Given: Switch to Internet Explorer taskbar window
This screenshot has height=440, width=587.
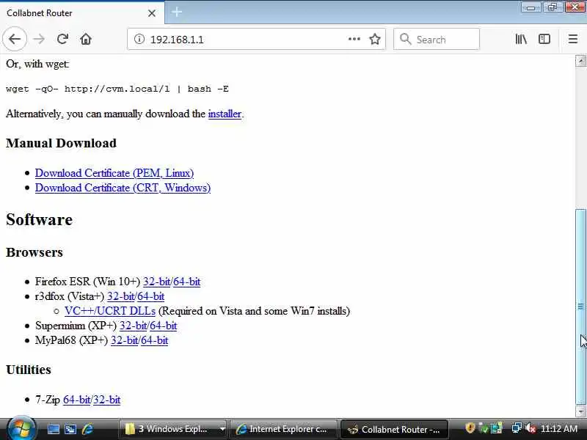Looking at the screenshot, I should pyautogui.click(x=283, y=429).
